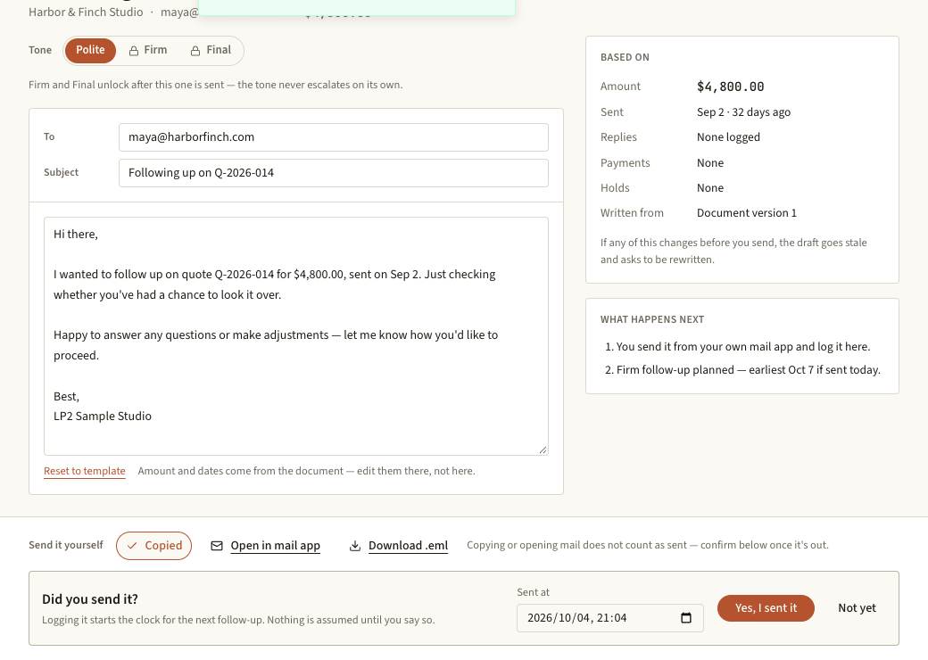Click the 'Send it yourself' label
Screen dimensions: 928x660
coord(66,545)
